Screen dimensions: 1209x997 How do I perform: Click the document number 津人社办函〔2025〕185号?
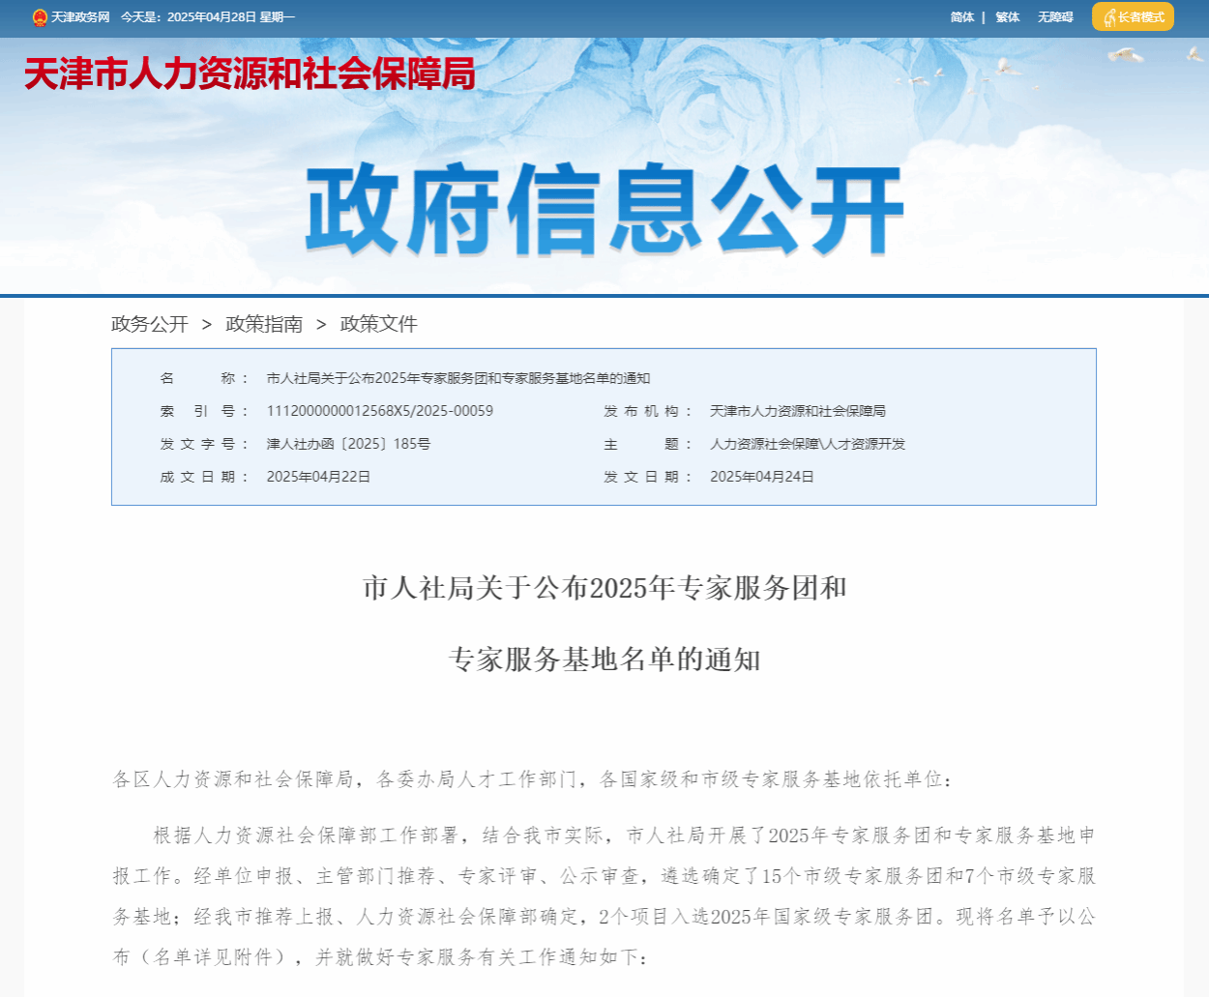coord(348,444)
